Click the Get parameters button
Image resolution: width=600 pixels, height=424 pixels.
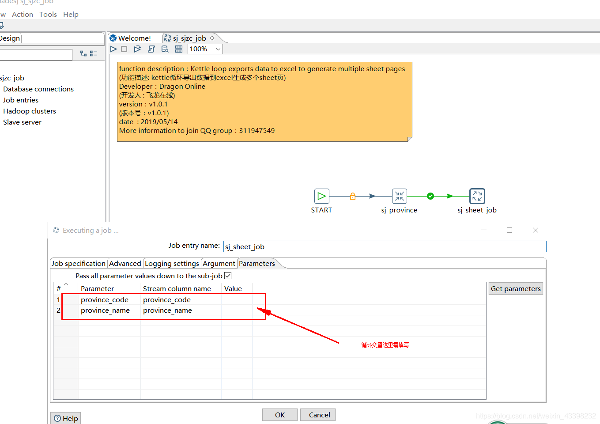tap(516, 288)
